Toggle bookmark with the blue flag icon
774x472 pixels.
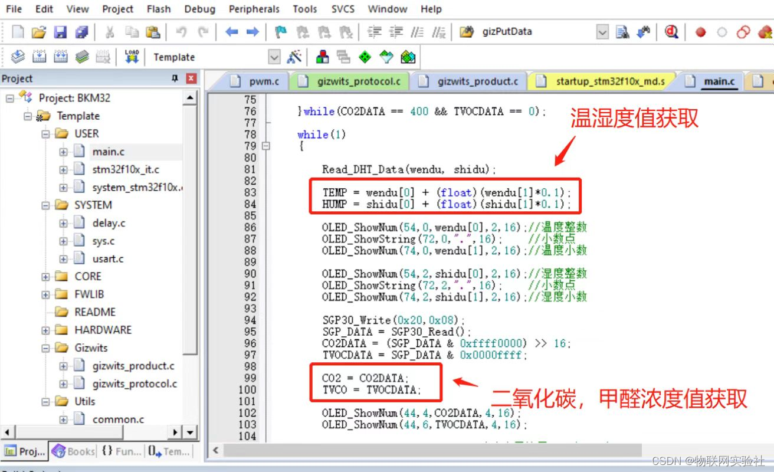(x=281, y=32)
